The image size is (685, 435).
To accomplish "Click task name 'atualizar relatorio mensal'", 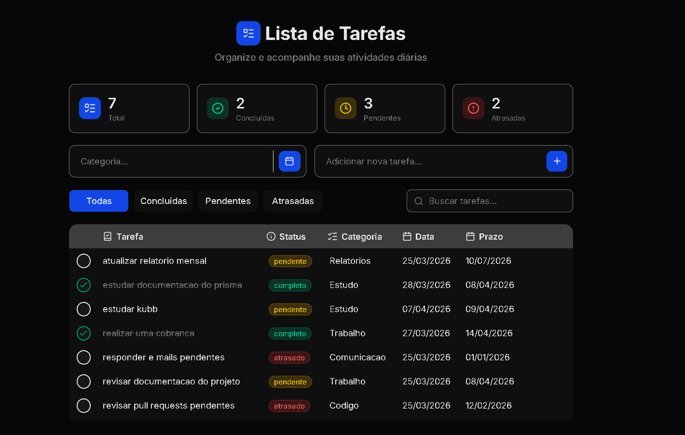I will [155, 261].
